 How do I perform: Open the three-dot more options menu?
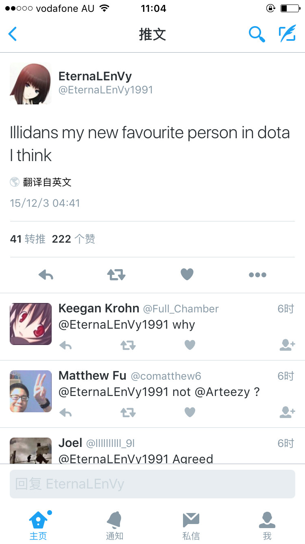pyautogui.click(x=257, y=275)
